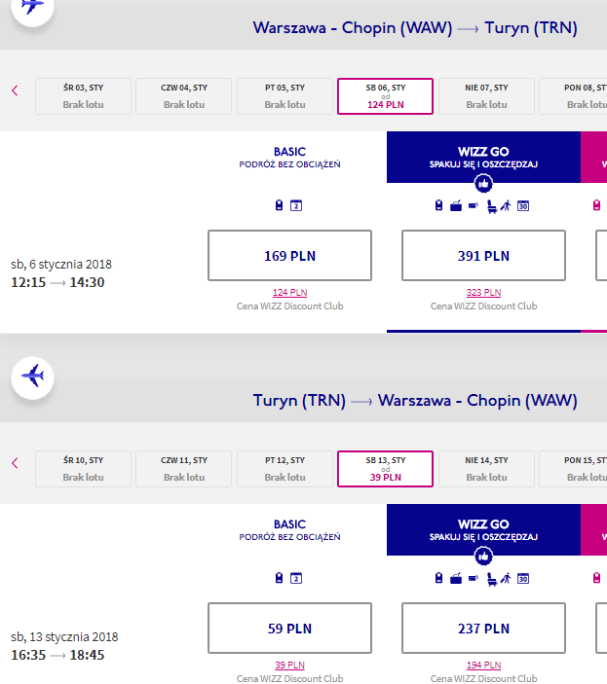
Task: Click outbound WIZZ GO priority boarding icon
Action: pyautogui.click(x=506, y=205)
